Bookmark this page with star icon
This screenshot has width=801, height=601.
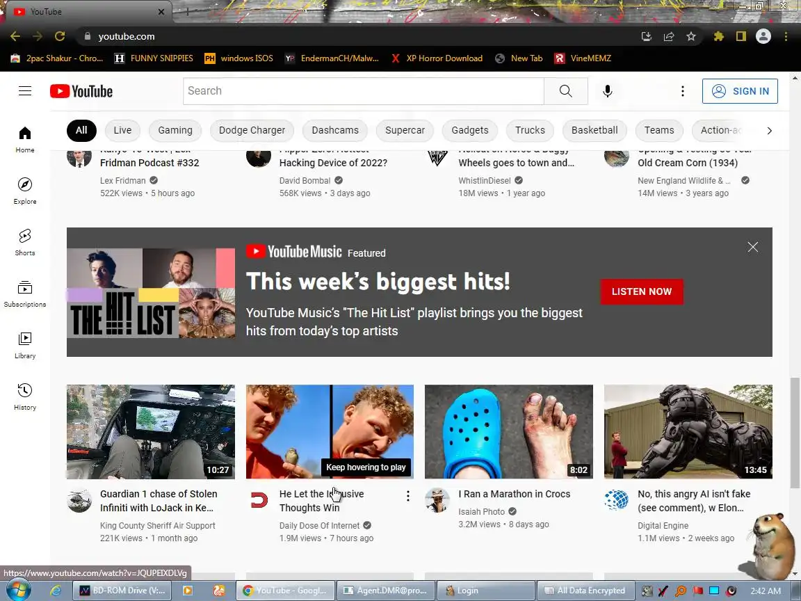tap(691, 36)
